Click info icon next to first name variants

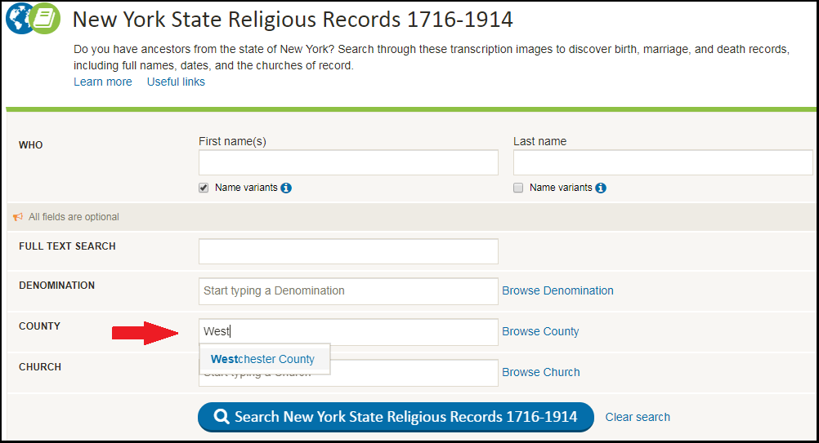click(x=286, y=188)
